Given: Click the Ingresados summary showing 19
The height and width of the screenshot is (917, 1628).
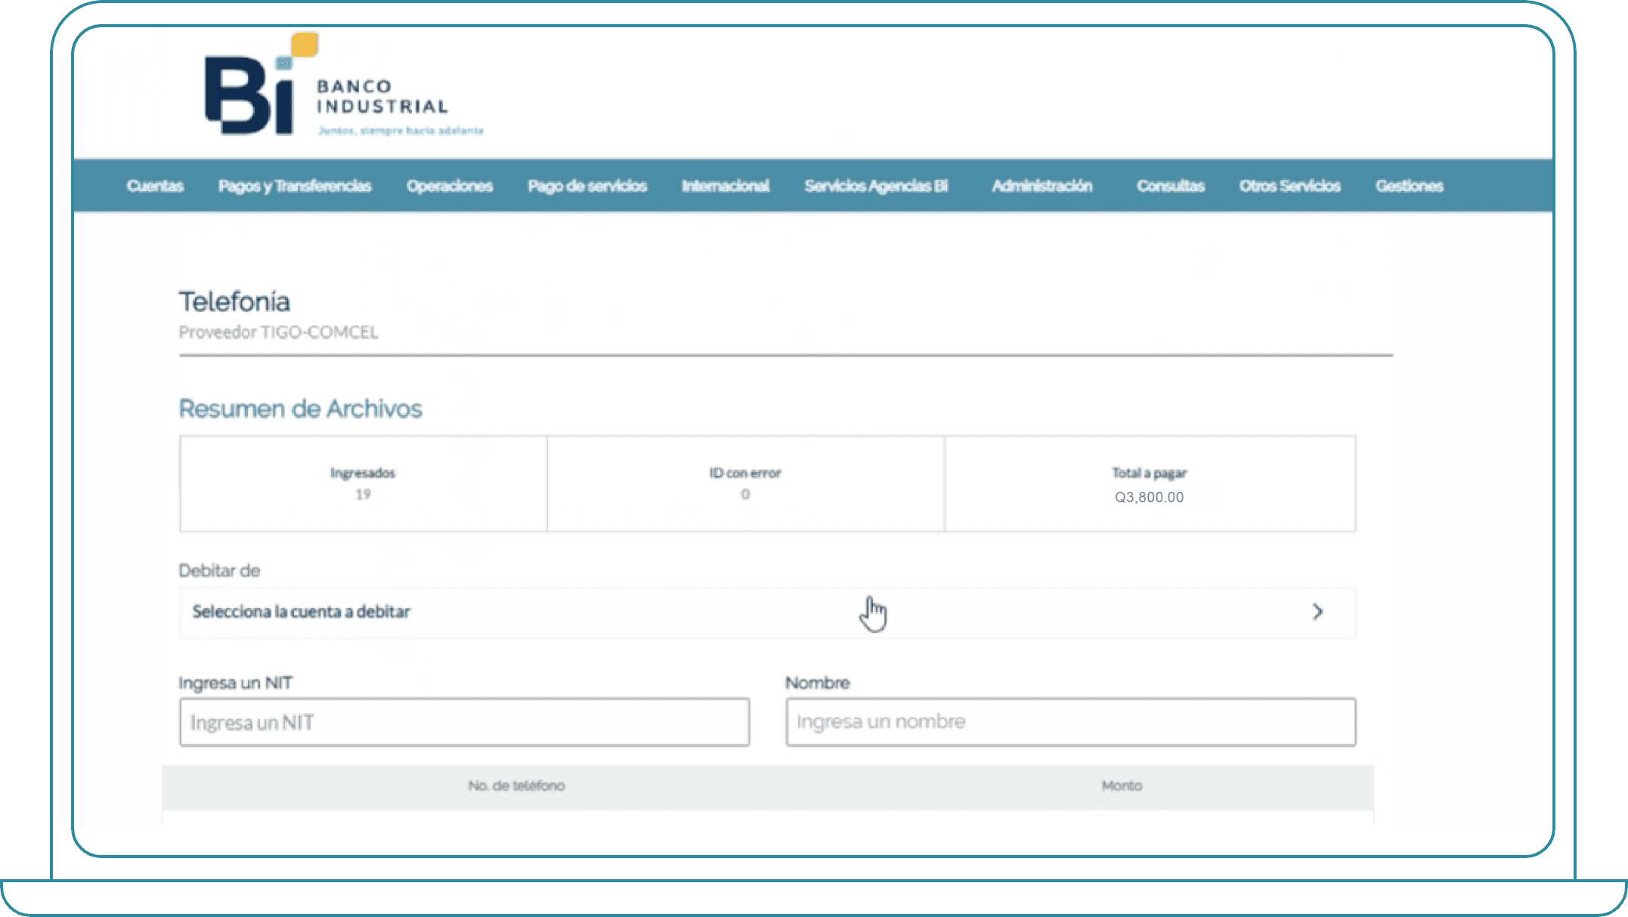Looking at the screenshot, I should [363, 484].
